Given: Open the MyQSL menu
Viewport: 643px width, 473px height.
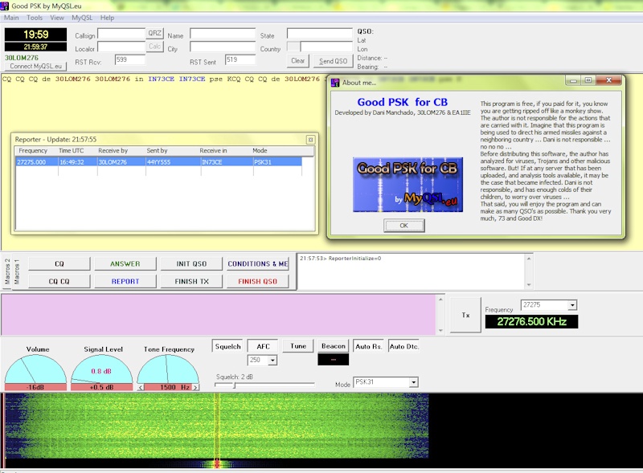Looking at the screenshot, I should (82, 18).
